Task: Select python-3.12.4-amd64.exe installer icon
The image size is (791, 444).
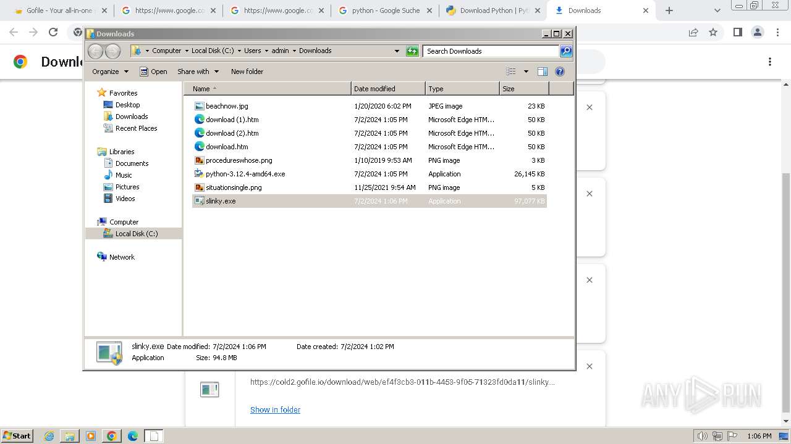Action: click(x=199, y=174)
